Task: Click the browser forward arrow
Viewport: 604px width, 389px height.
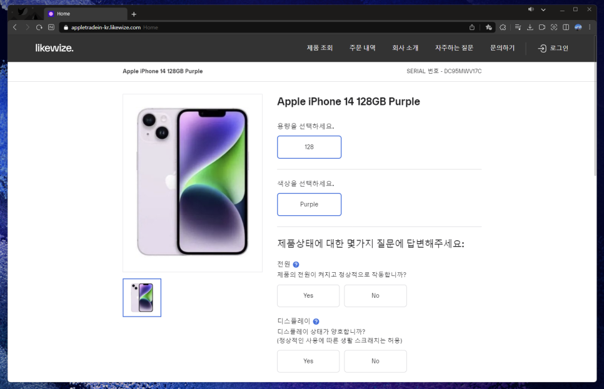Action: [x=27, y=27]
